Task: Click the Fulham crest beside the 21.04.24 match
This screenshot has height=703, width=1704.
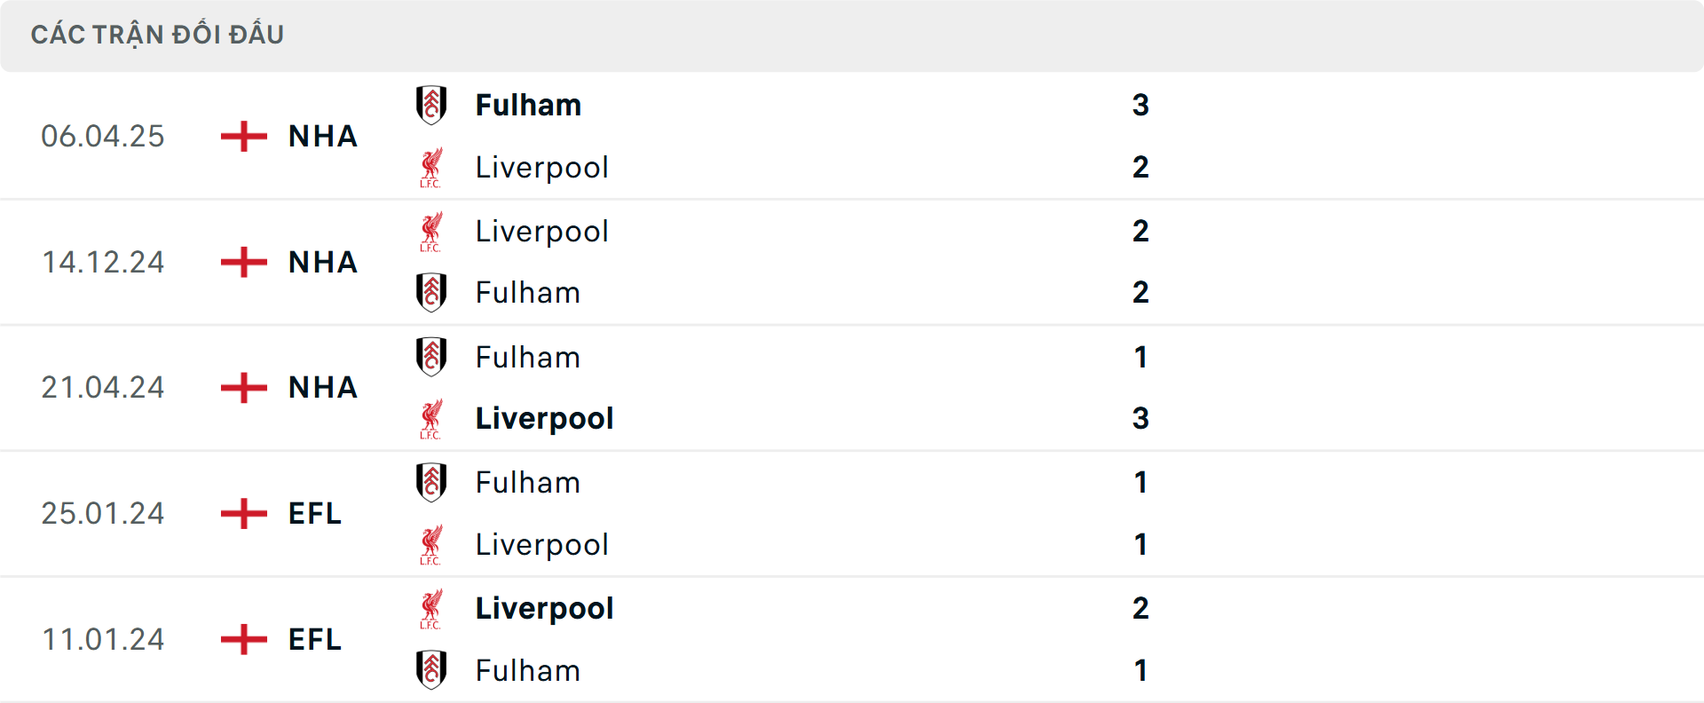Action: (x=432, y=357)
